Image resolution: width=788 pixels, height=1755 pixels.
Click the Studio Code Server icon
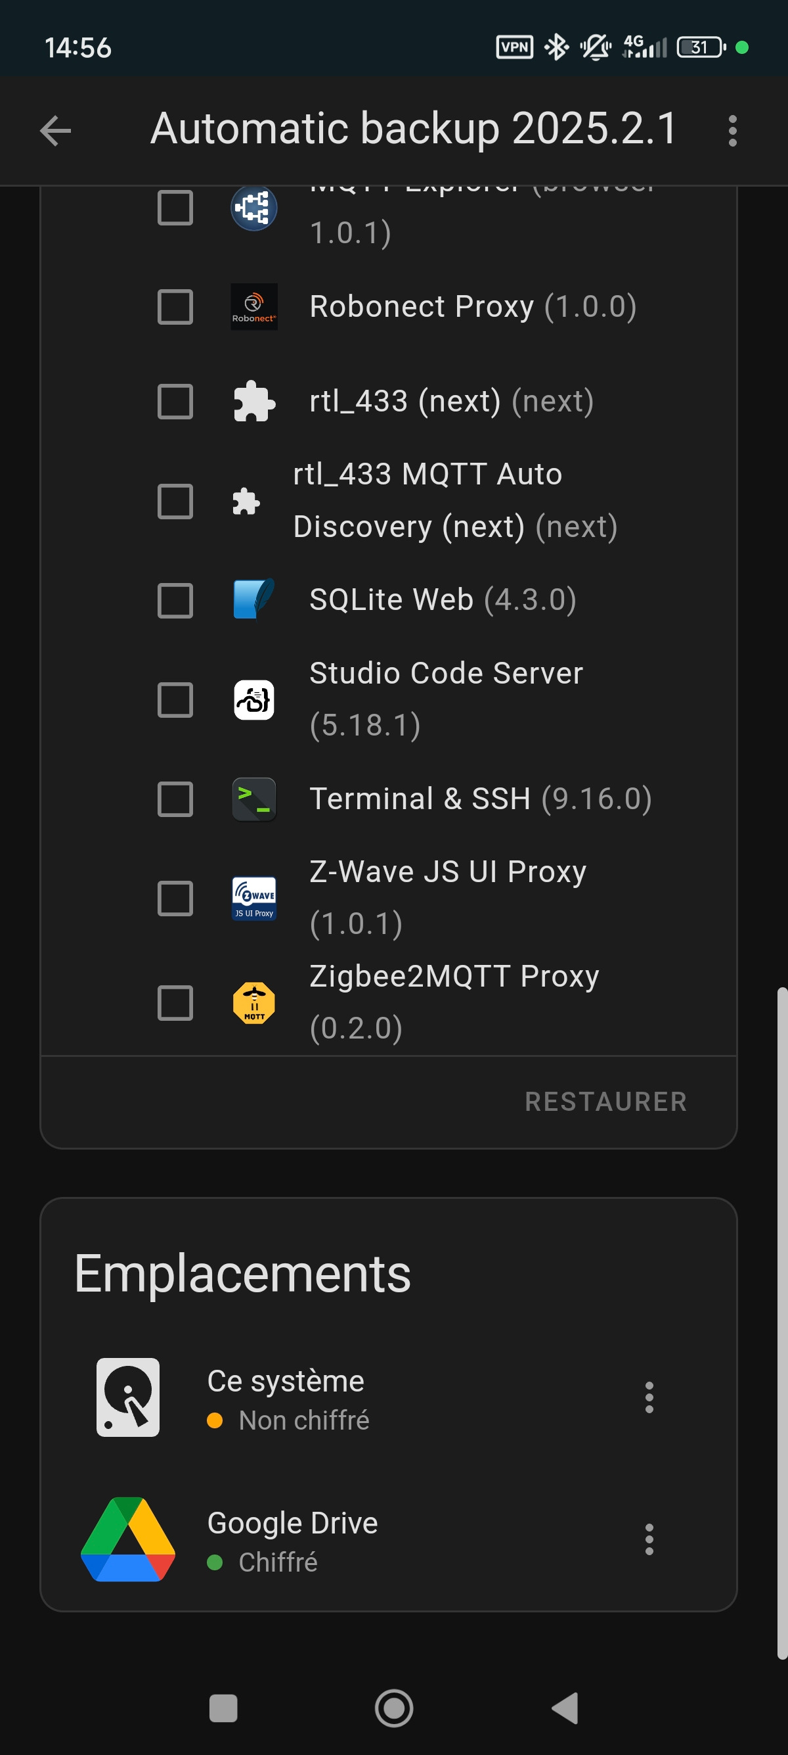point(254,699)
